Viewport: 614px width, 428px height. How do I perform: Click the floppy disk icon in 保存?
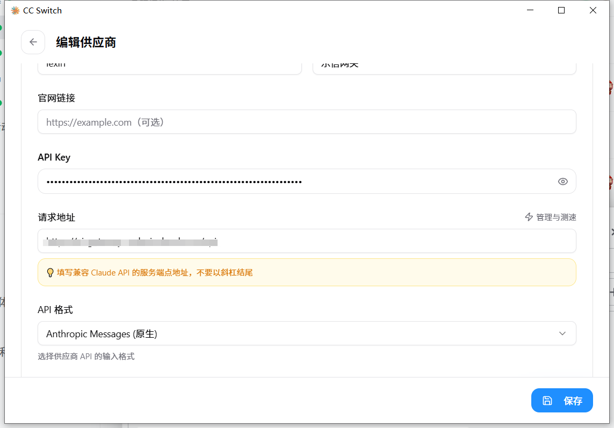point(547,401)
